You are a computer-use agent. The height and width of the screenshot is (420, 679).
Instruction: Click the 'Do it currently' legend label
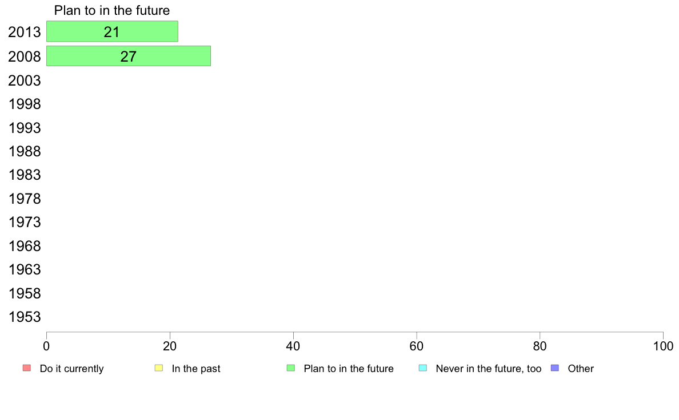pos(71,369)
